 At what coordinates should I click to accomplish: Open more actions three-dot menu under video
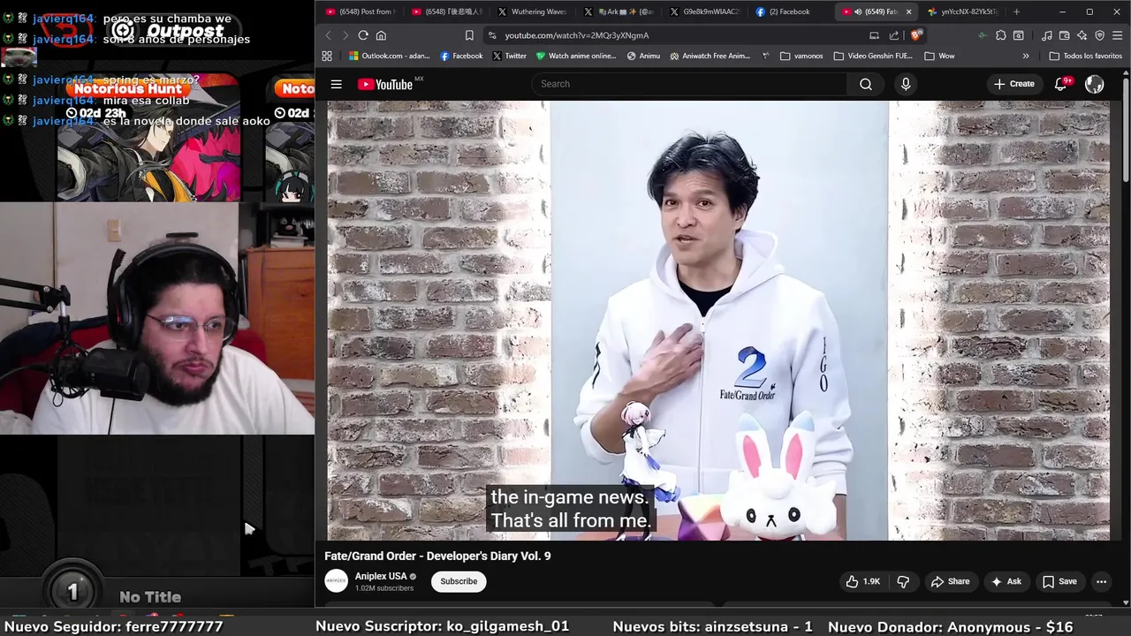click(1101, 581)
